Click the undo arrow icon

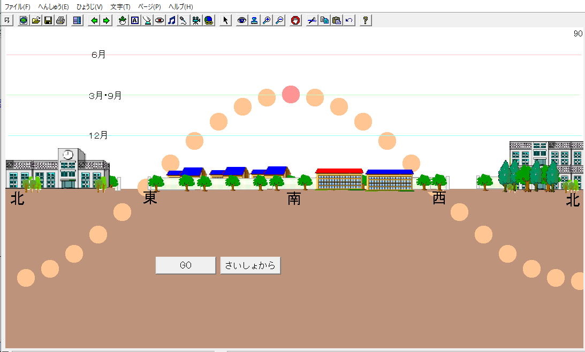[349, 20]
